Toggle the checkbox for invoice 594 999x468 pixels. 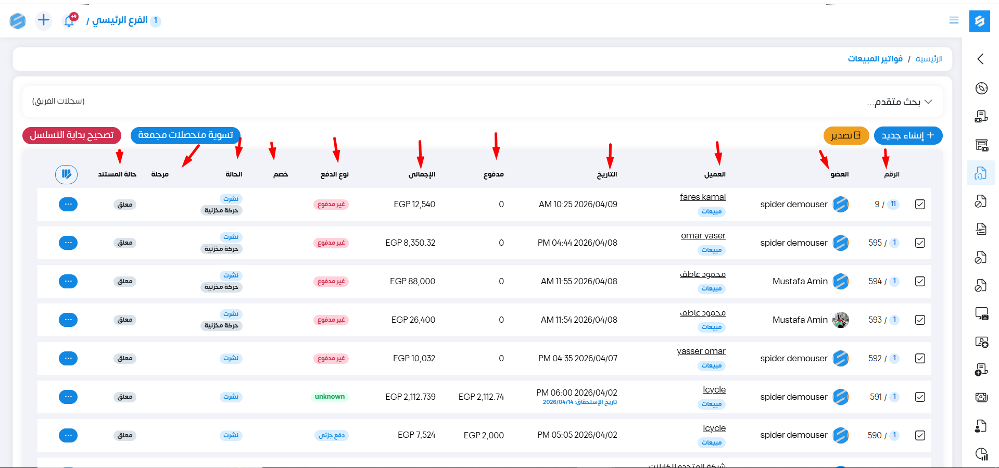point(920,281)
